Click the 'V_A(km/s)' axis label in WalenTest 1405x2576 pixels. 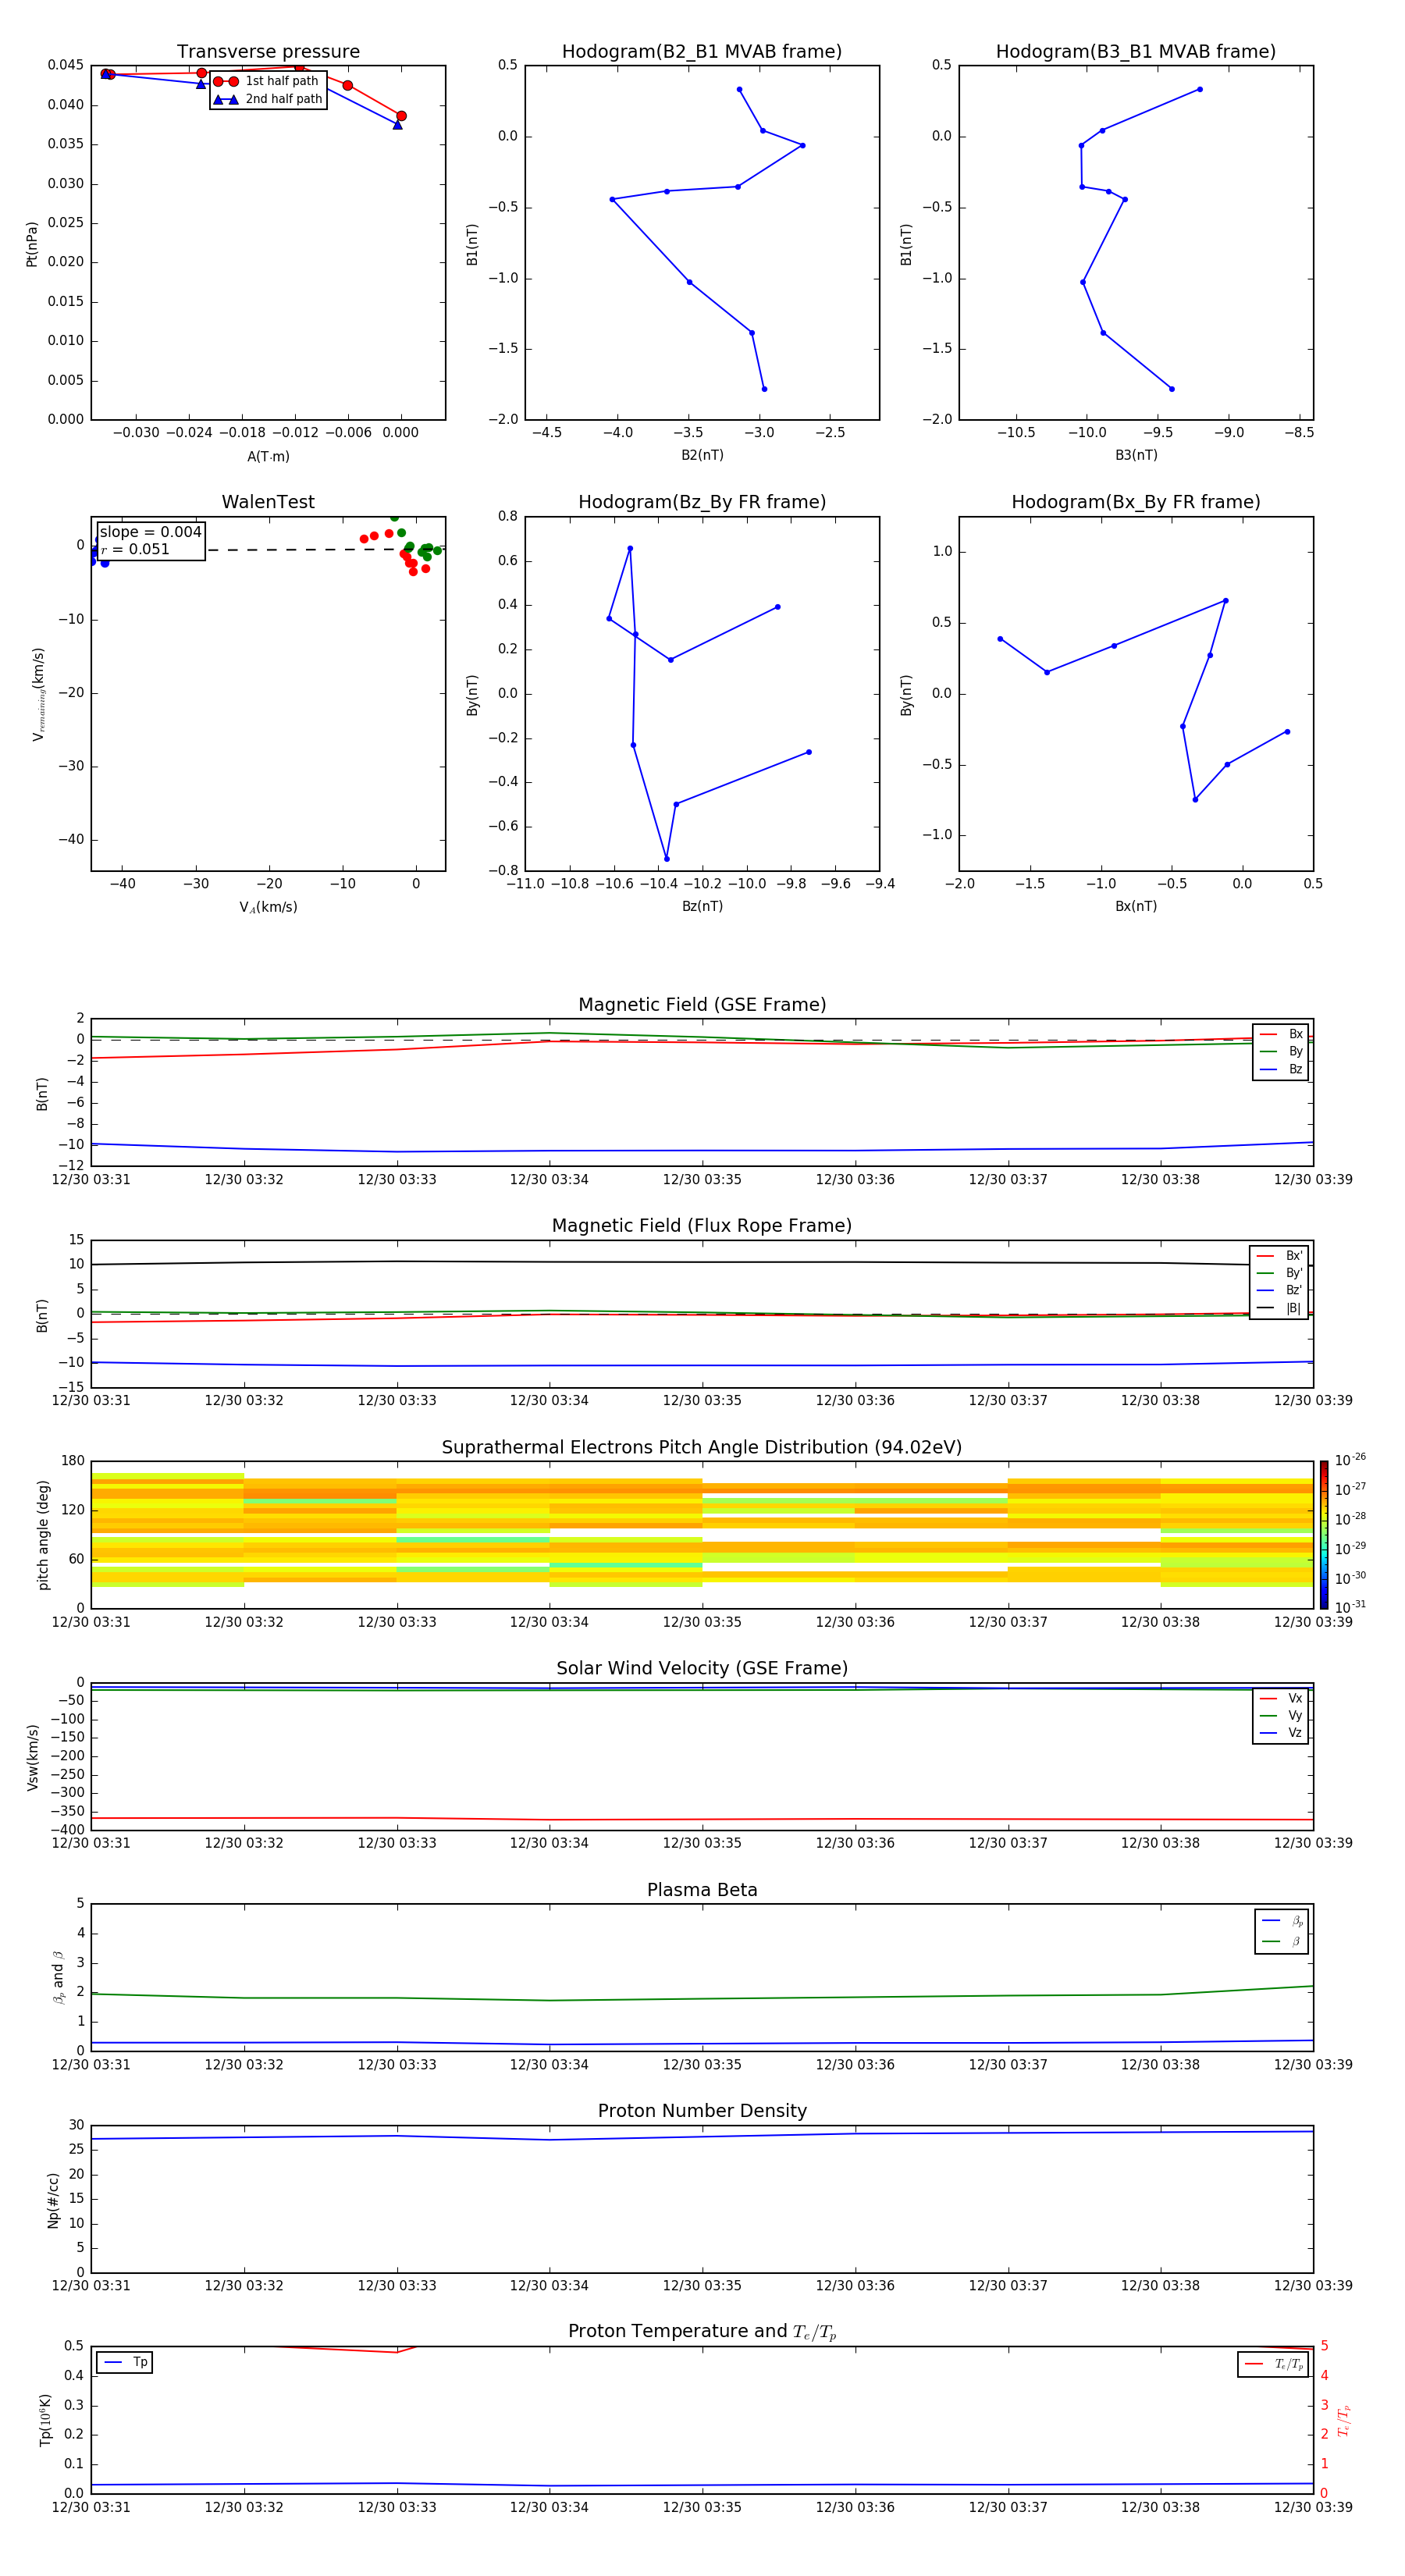268,907
